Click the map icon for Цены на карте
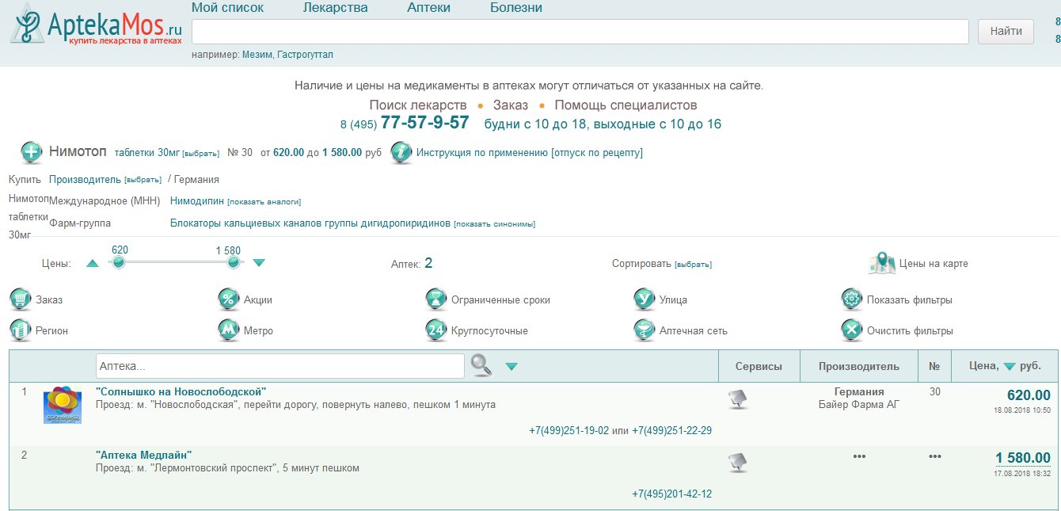 coord(881,263)
